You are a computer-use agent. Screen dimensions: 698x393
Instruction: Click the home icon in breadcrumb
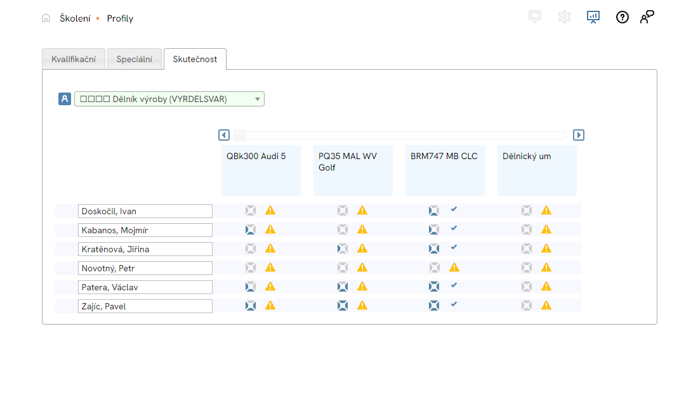click(46, 18)
